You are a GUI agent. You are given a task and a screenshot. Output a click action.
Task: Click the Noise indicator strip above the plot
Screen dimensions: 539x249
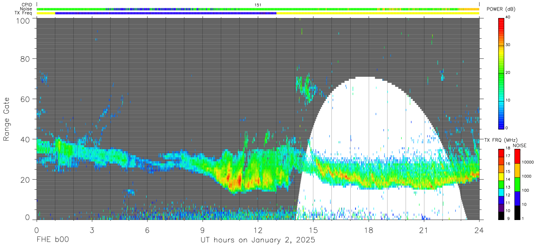pos(258,9)
